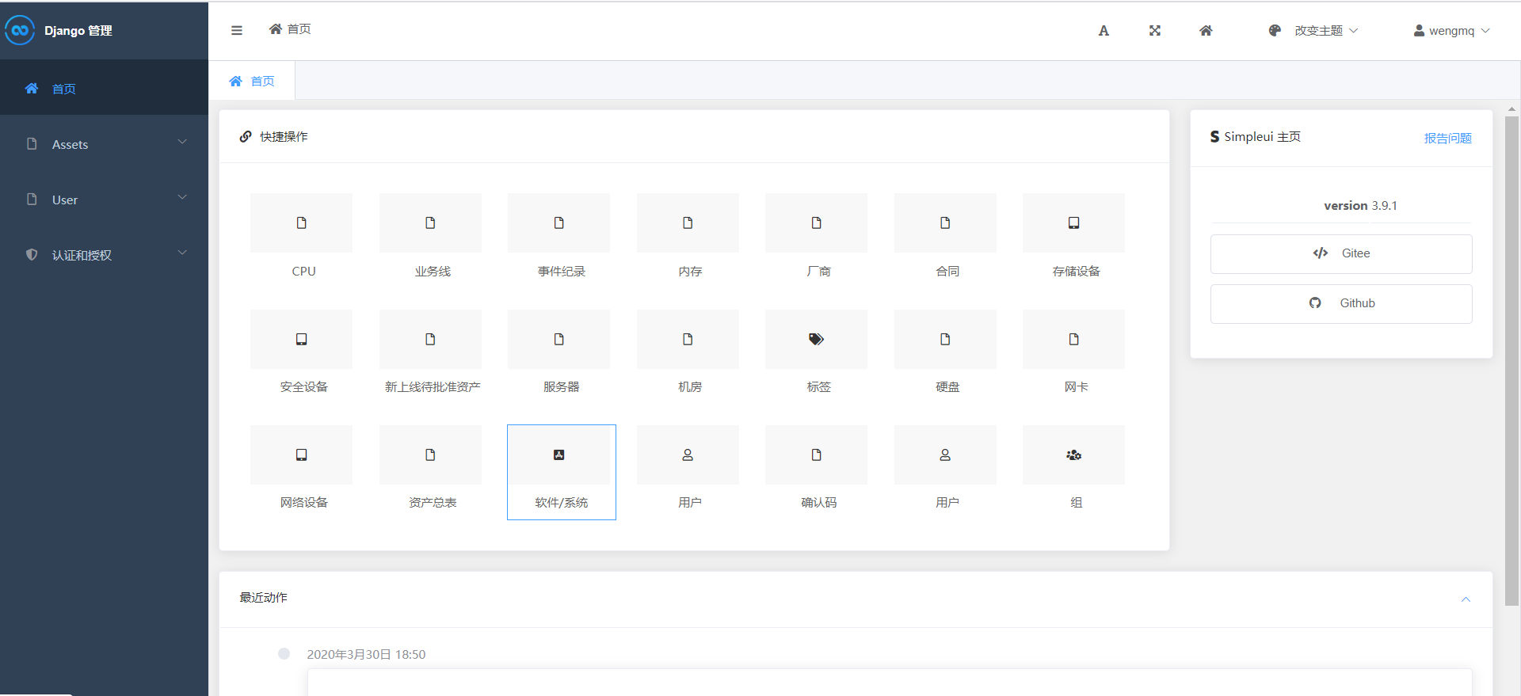This screenshot has width=1521, height=696.
Task: Click the version 3.9.1 text
Action: [1360, 205]
